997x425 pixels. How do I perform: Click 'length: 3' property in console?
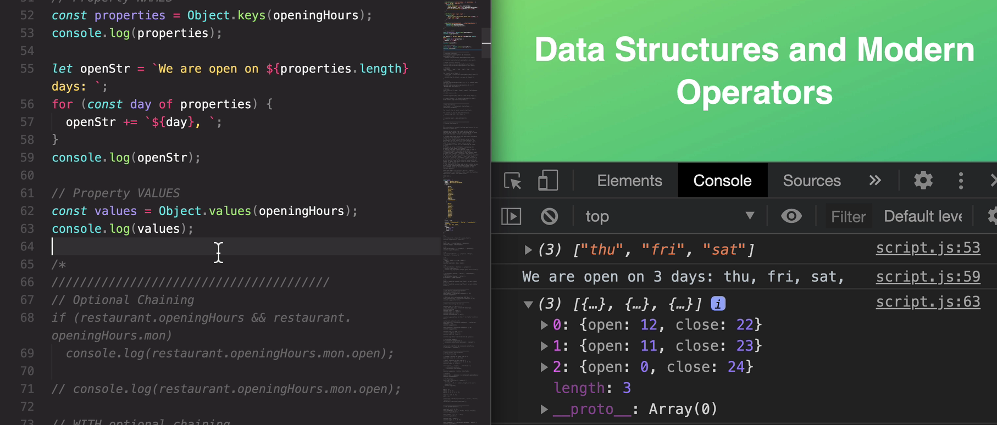(592, 388)
